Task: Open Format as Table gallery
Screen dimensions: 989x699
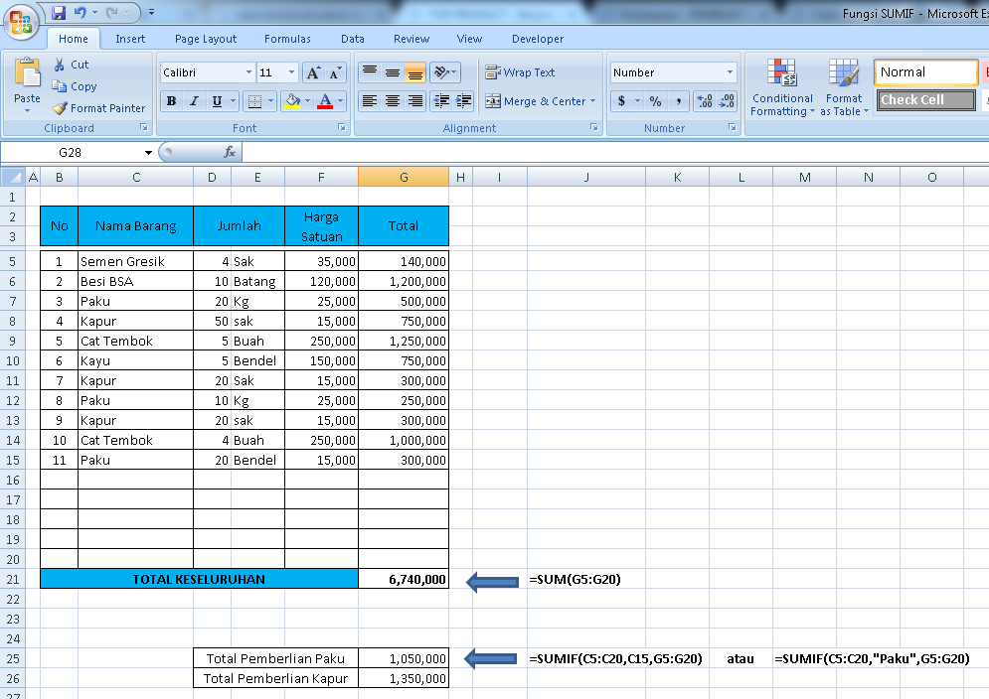Action: [x=844, y=87]
